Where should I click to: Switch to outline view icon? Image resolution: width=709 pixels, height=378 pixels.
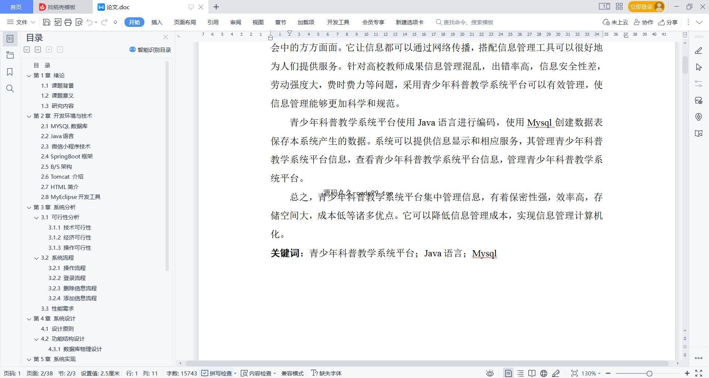(520, 373)
